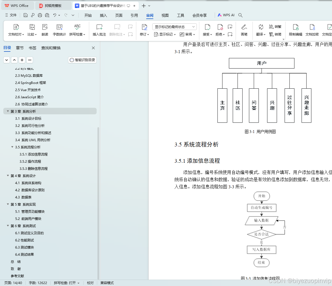Click 转简 convert to simplified

pyautogui.click(x=275, y=34)
